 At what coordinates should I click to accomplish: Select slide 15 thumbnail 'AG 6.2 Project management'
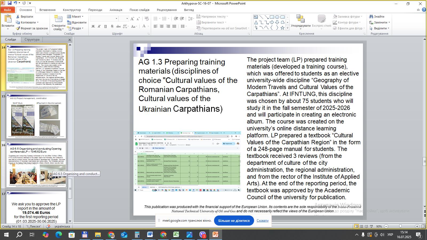tap(36, 116)
